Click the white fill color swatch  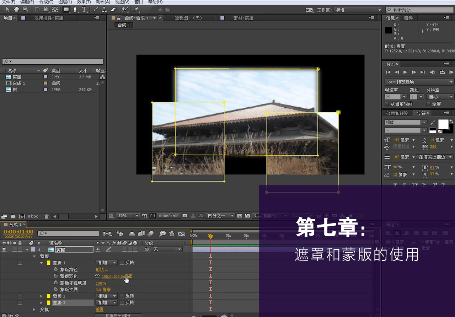tap(443, 124)
